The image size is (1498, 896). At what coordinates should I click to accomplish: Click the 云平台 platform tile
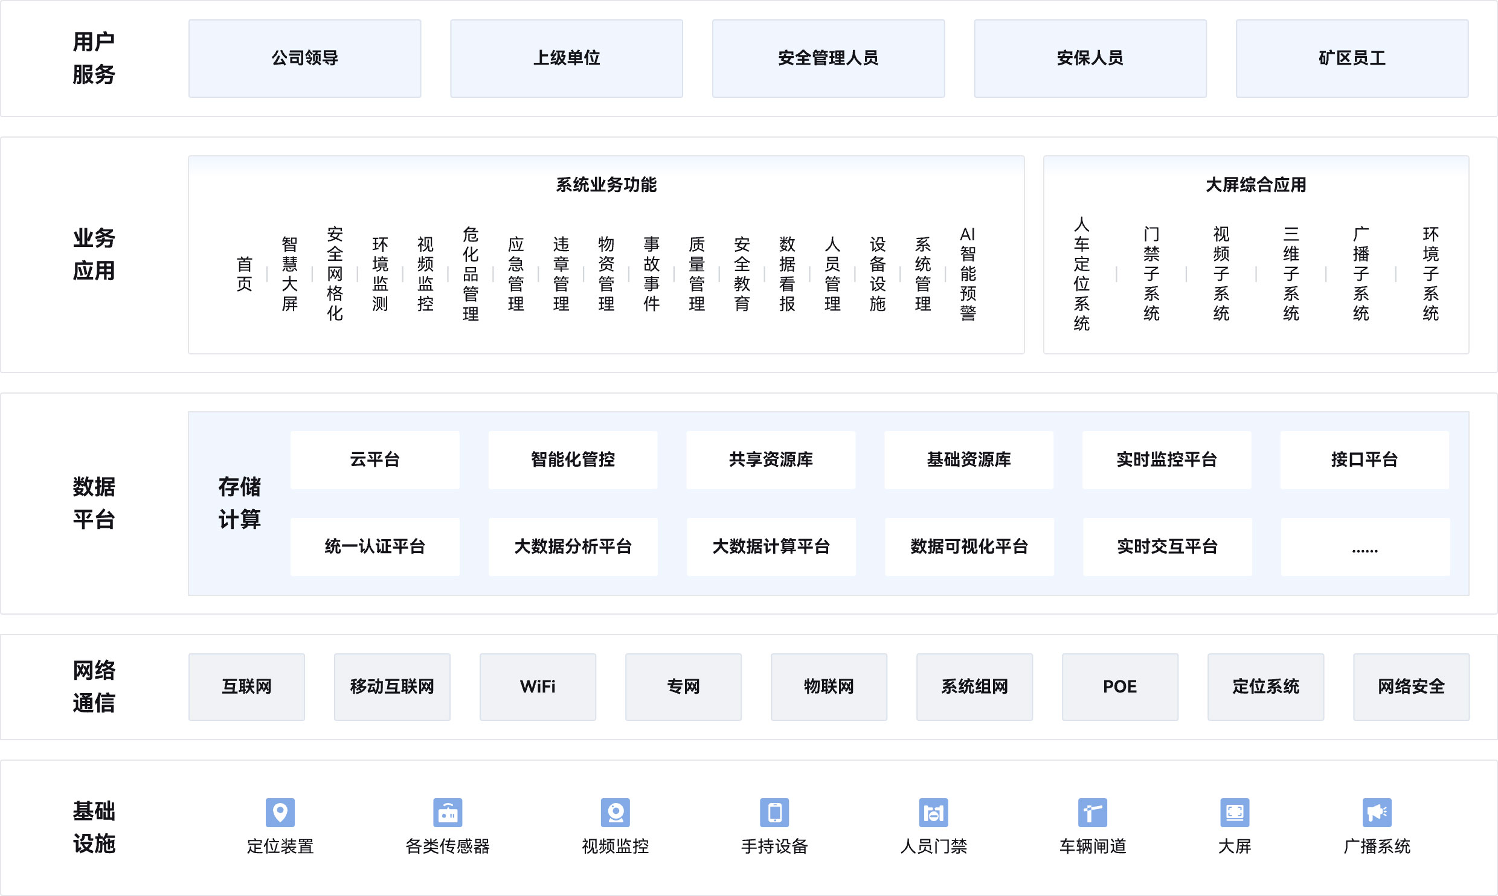374,460
